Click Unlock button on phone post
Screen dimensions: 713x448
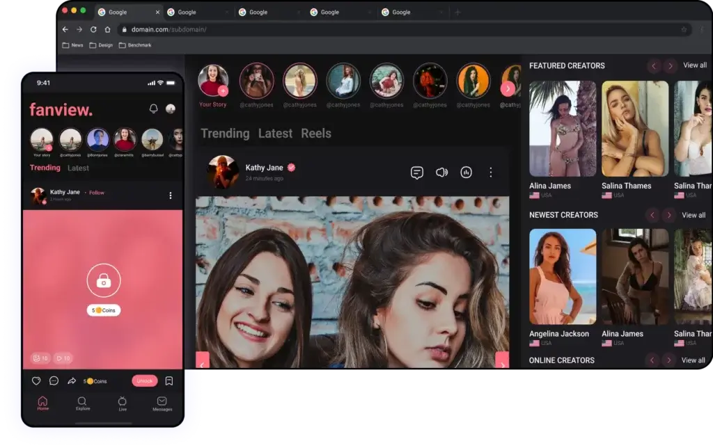click(145, 381)
